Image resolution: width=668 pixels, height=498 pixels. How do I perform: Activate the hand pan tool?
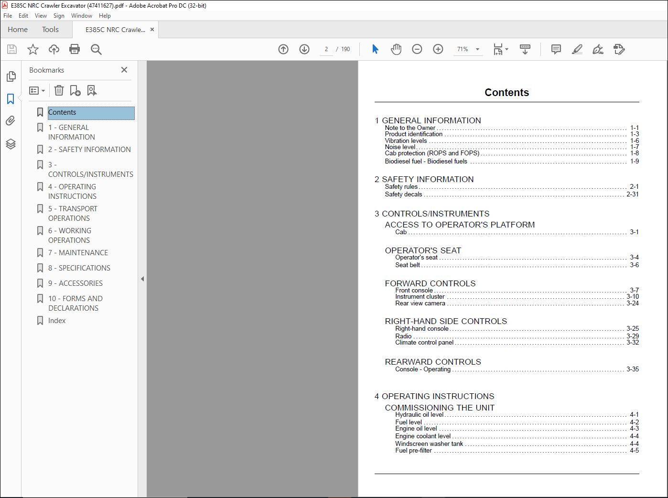pos(396,49)
